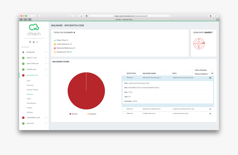Open action menu icon for hidden-iframe.1 row

210,109
